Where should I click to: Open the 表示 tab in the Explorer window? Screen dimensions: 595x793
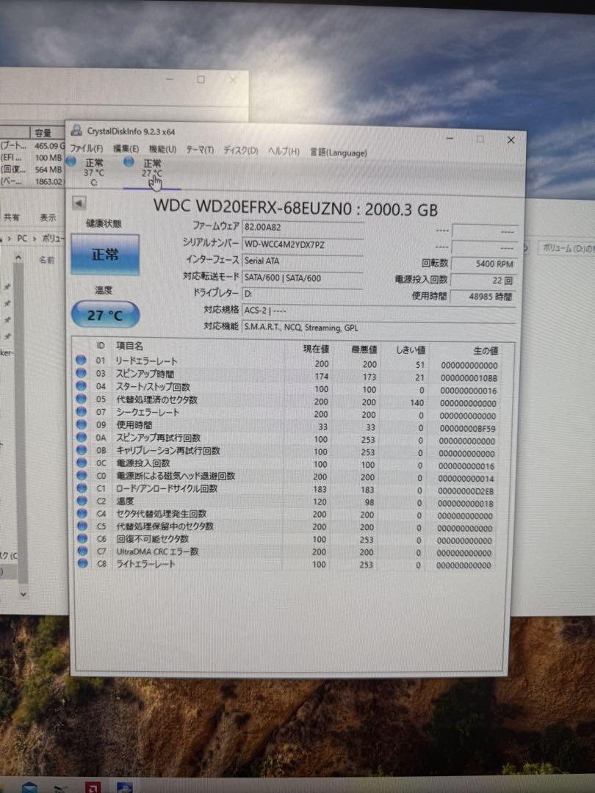point(48,218)
